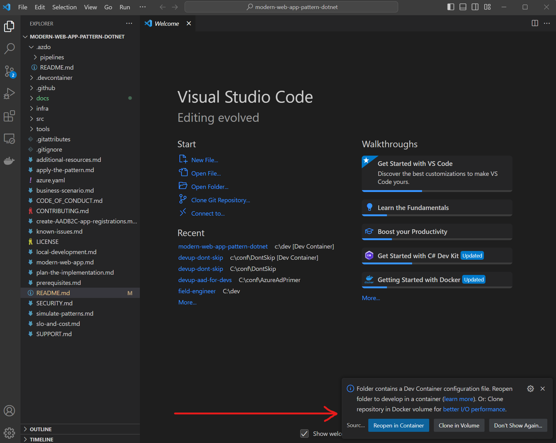
Task: Open the Docker view icon
Action: (x=9, y=161)
